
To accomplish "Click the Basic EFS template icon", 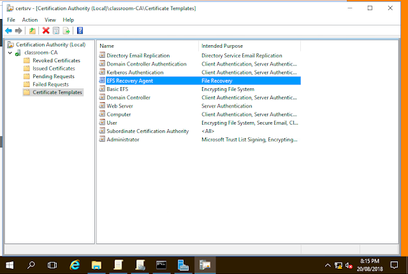I will pyautogui.click(x=102, y=89).
